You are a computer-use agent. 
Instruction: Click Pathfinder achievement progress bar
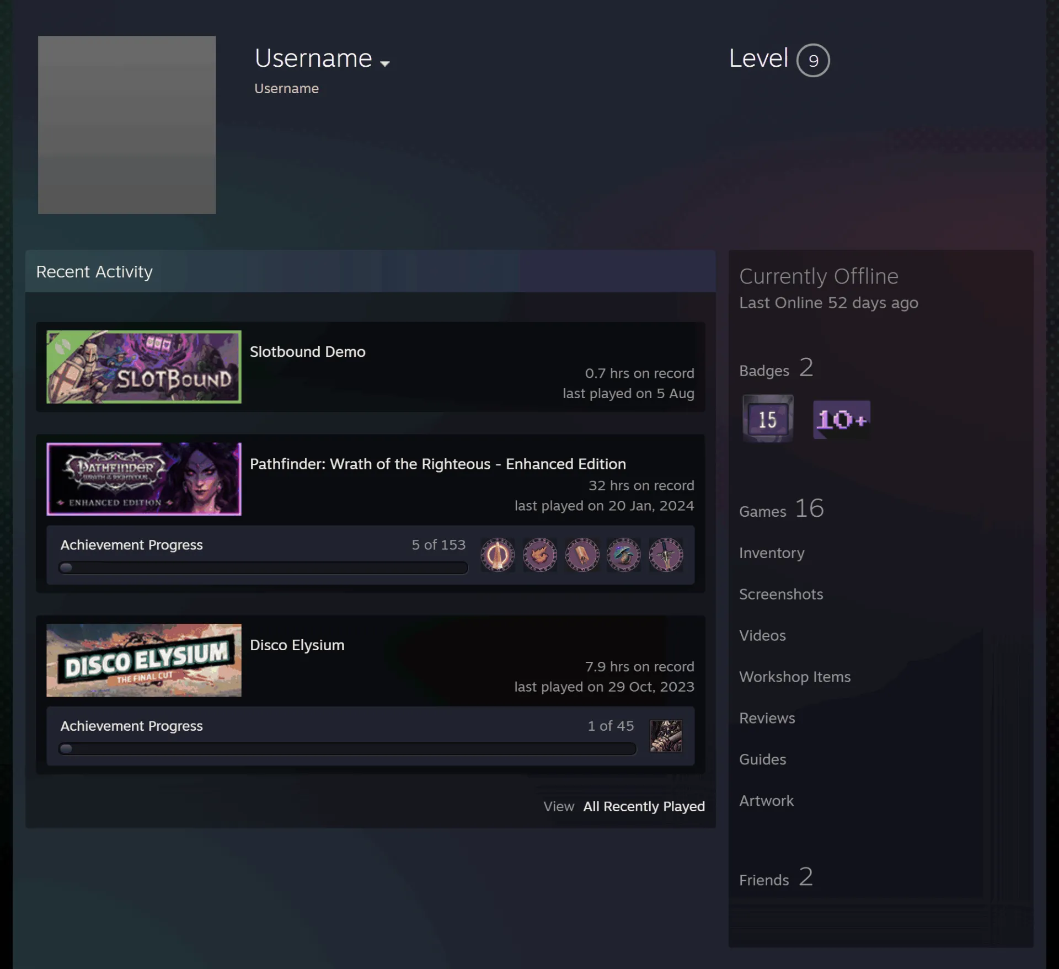coord(263,568)
